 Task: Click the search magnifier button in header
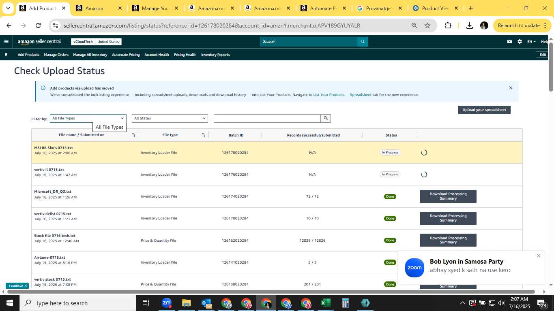click(x=363, y=41)
